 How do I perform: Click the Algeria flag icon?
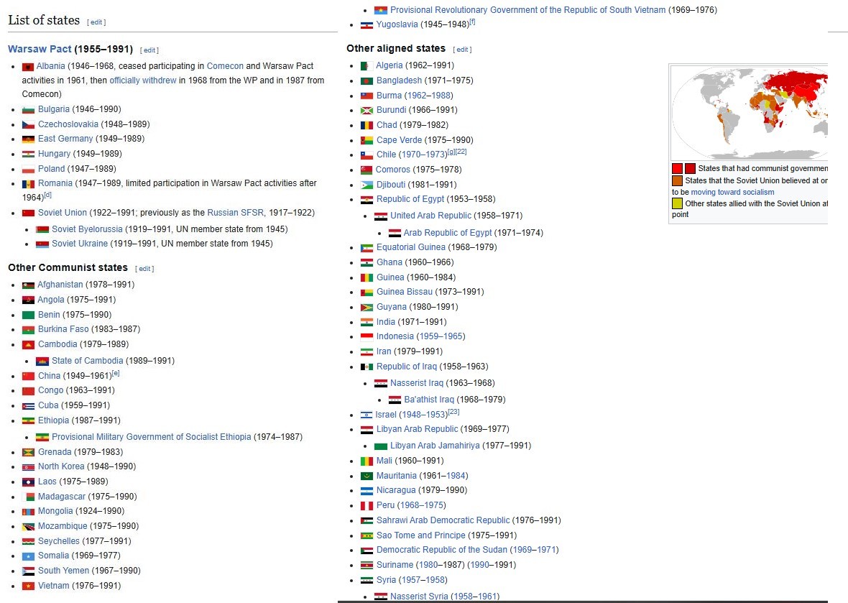pos(367,66)
